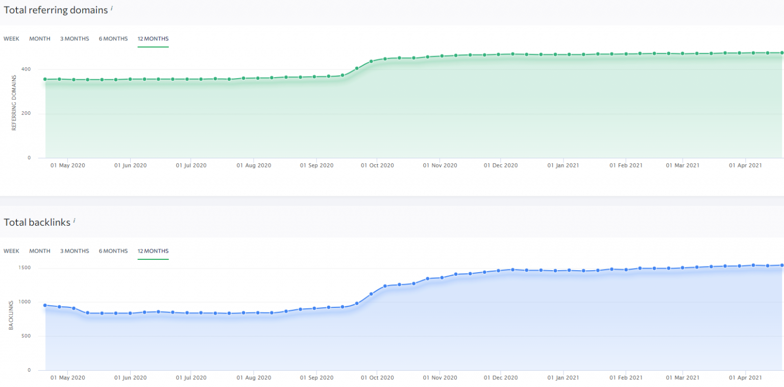Click 01 Sep 2020 on referring domains axis
Image resolution: width=784 pixels, height=387 pixels.
pyautogui.click(x=316, y=165)
